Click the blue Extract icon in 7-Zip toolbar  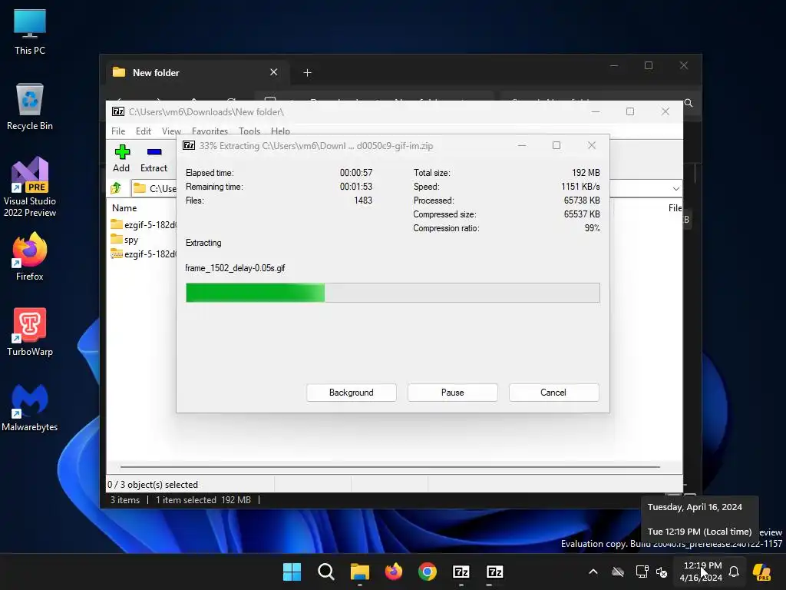[154, 151]
